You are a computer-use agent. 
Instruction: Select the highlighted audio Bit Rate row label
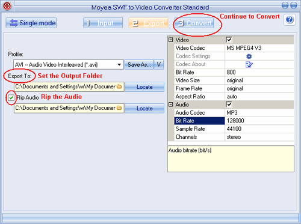(x=199, y=121)
